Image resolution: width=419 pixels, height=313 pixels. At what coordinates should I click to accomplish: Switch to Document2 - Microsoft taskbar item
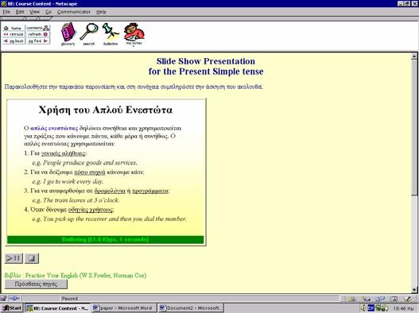click(x=191, y=308)
